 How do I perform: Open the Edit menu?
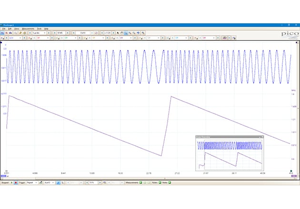point(10,28)
